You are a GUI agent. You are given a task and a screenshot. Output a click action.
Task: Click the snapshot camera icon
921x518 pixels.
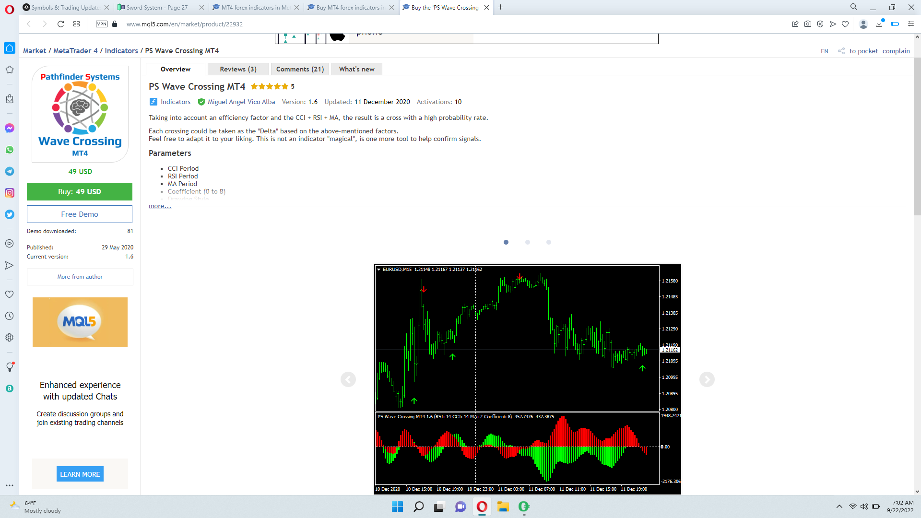pyautogui.click(x=808, y=24)
